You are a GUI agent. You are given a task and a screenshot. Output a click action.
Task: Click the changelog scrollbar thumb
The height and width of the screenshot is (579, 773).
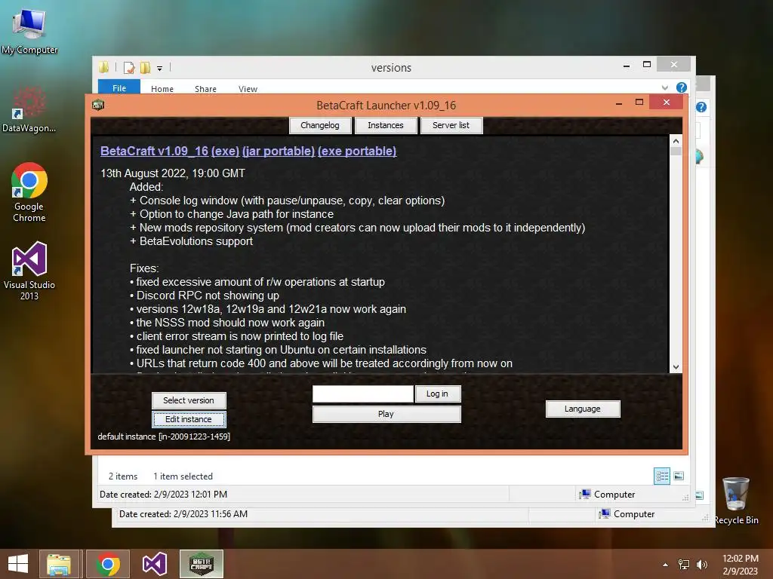pyautogui.click(x=676, y=151)
